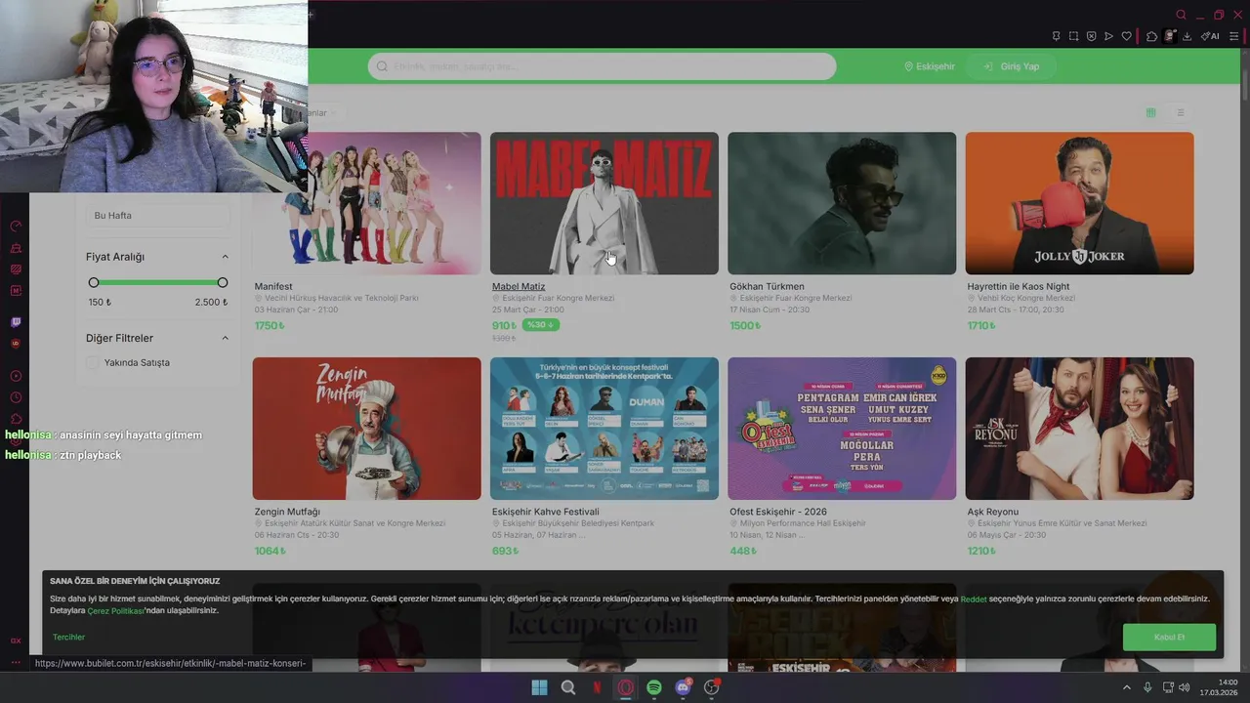Open the Ofest Eskişehir 2026 poster
This screenshot has height=703, width=1250.
[842, 429]
